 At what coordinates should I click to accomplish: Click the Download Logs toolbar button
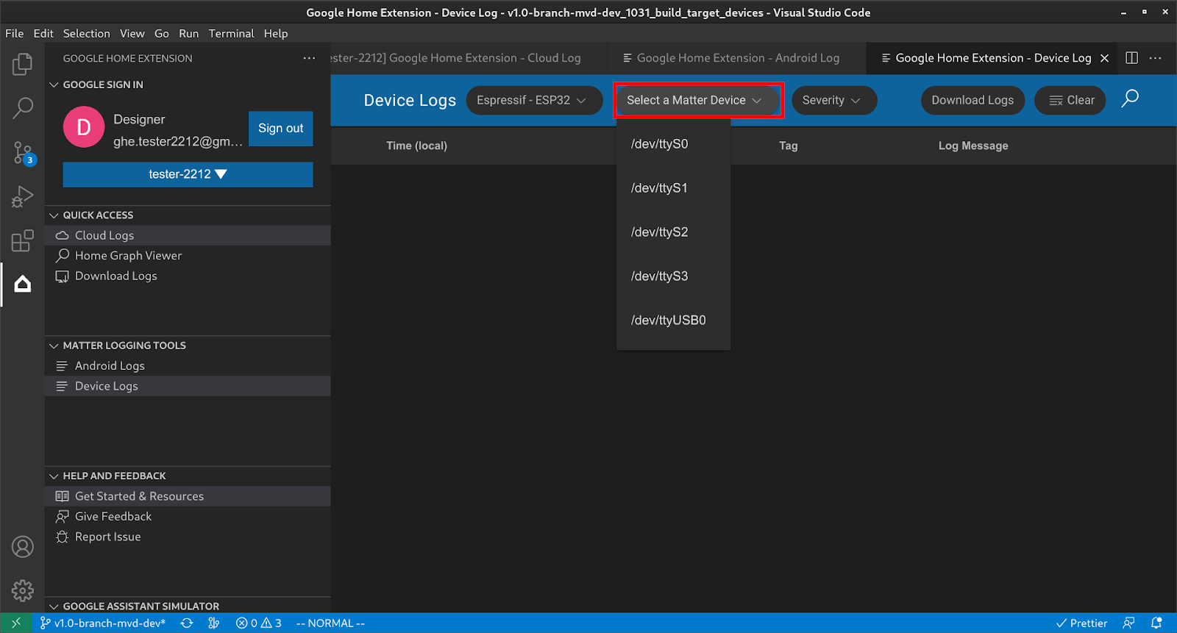click(x=972, y=101)
